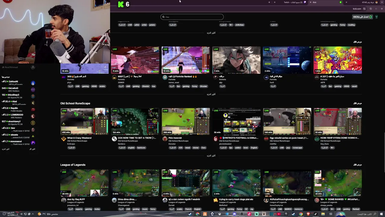Open Pkin inewvid stream thumbnail
This screenshot has width=385, height=217.
pyautogui.click(x=186, y=122)
